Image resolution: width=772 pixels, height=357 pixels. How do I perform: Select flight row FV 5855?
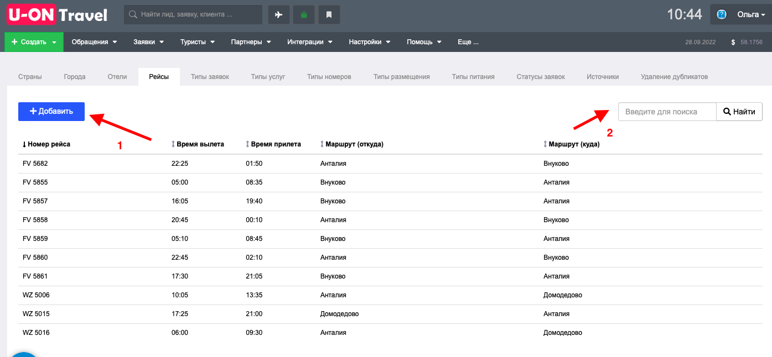coord(390,182)
